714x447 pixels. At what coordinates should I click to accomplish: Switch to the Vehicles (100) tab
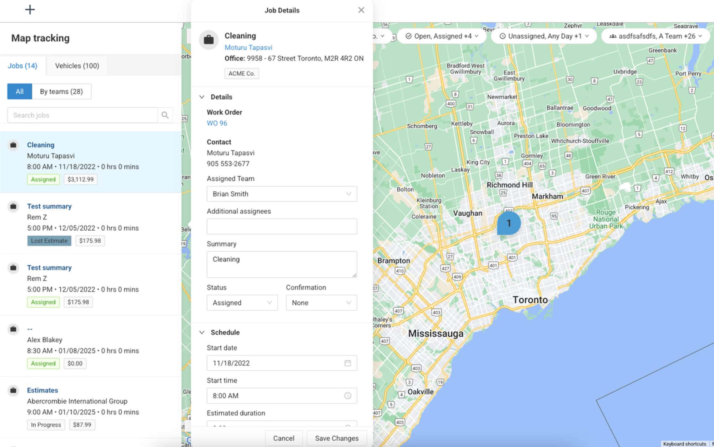tap(76, 66)
